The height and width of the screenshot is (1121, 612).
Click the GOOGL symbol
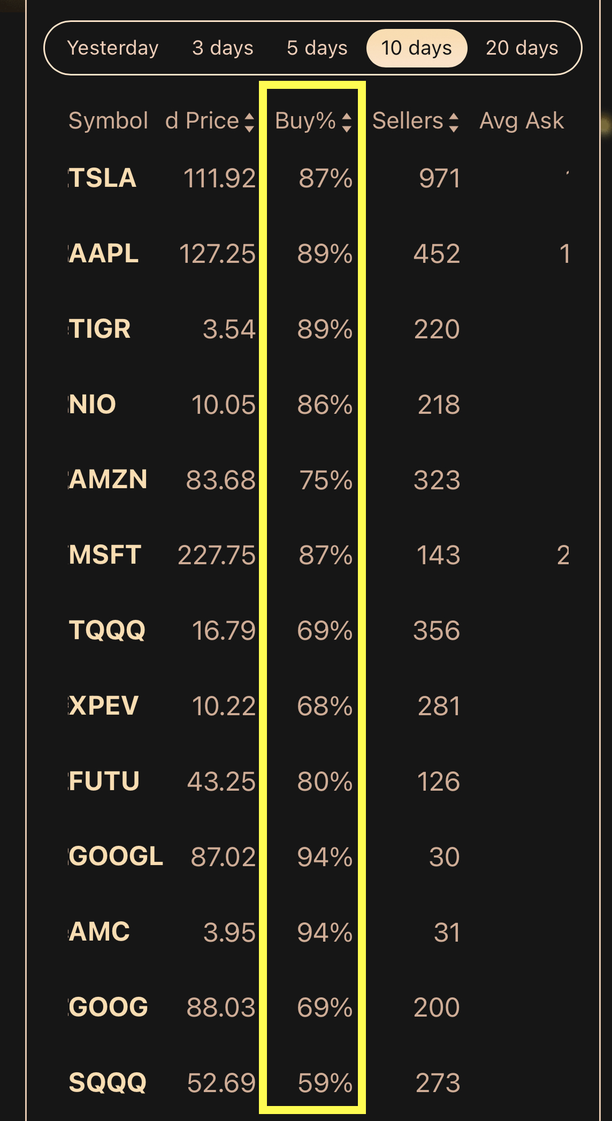coord(116,857)
